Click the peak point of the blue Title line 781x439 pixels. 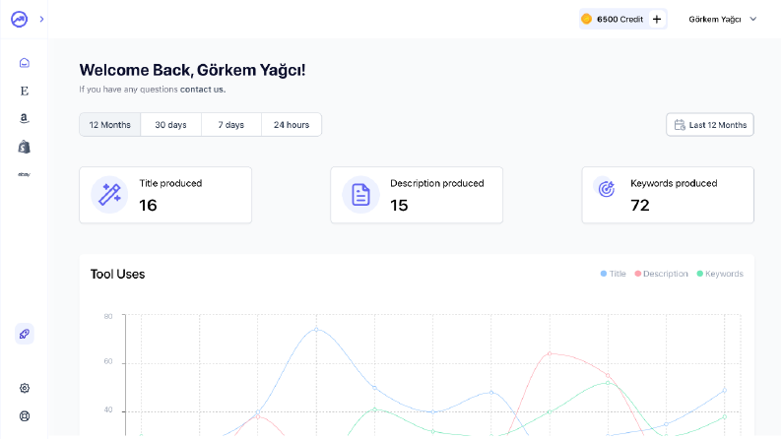[x=316, y=330]
